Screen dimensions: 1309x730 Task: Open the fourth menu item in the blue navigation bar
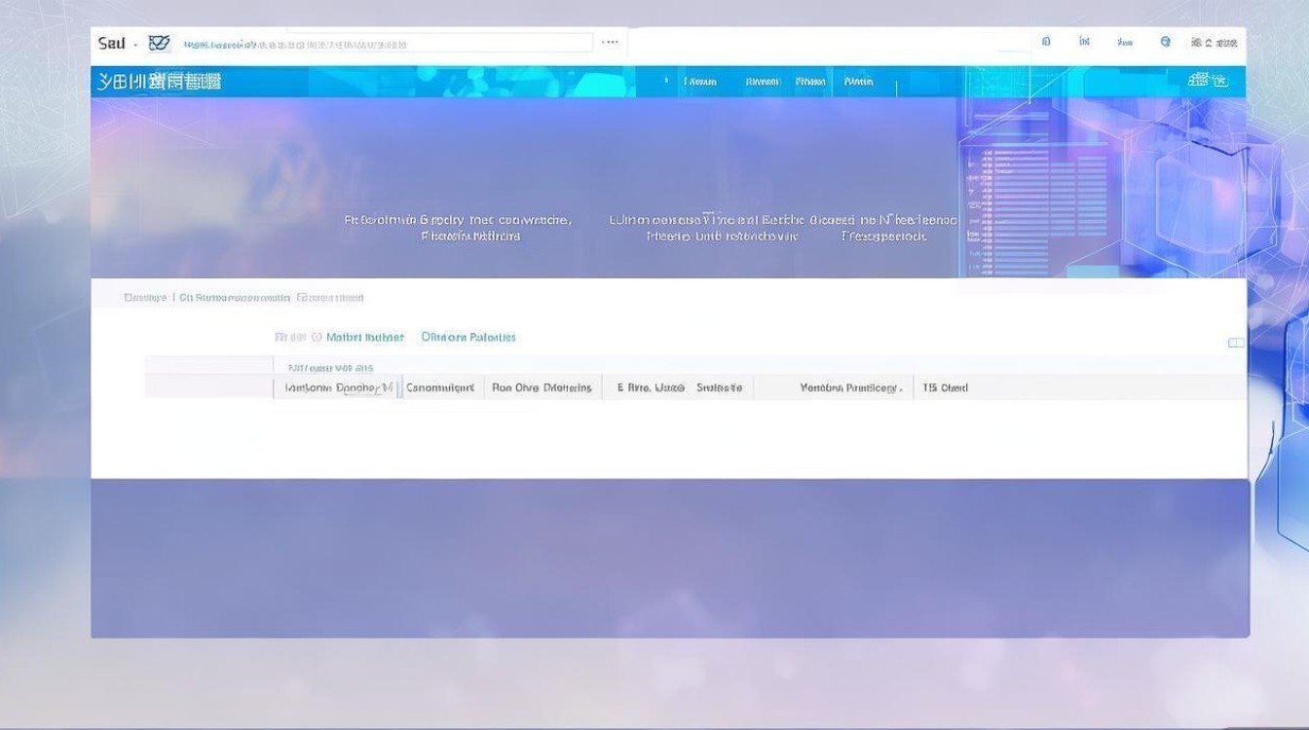coord(858,82)
